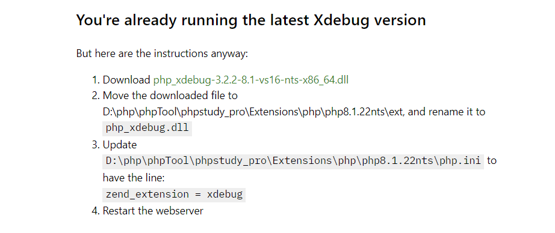The height and width of the screenshot is (233, 555).
Task: Click the word 'Download' in step 1
Action: (126, 80)
